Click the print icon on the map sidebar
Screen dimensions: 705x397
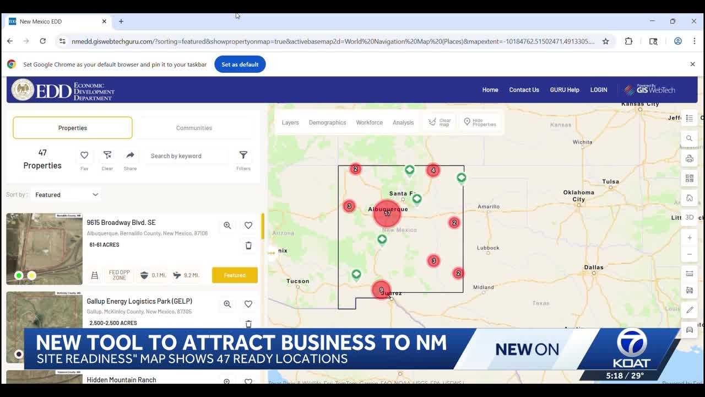690,158
